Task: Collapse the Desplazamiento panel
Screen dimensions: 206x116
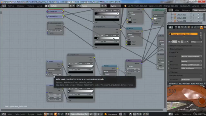Action: click(x=177, y=75)
